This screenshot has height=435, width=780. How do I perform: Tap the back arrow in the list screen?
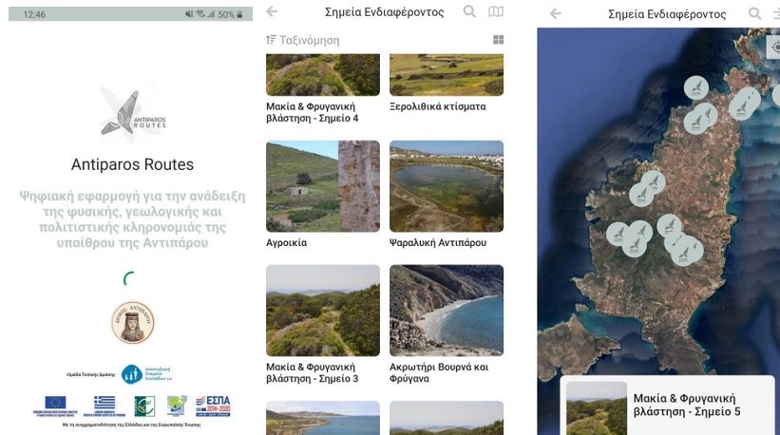click(273, 12)
